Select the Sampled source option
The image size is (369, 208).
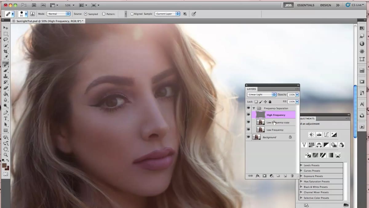click(x=85, y=14)
